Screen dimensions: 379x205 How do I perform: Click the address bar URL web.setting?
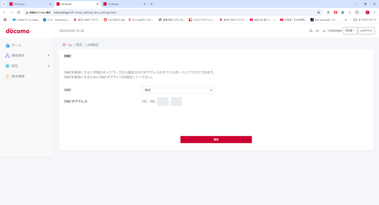(85, 12)
